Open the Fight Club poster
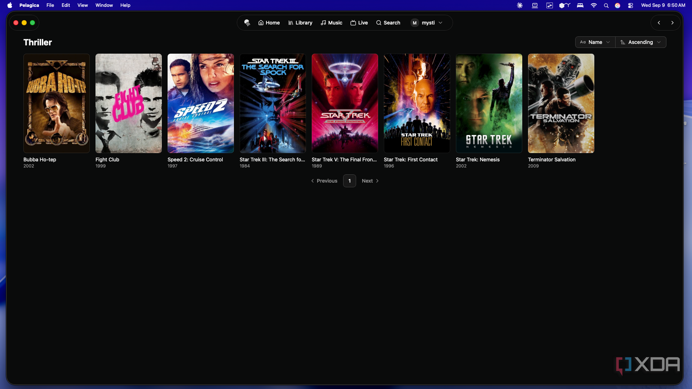 129,103
